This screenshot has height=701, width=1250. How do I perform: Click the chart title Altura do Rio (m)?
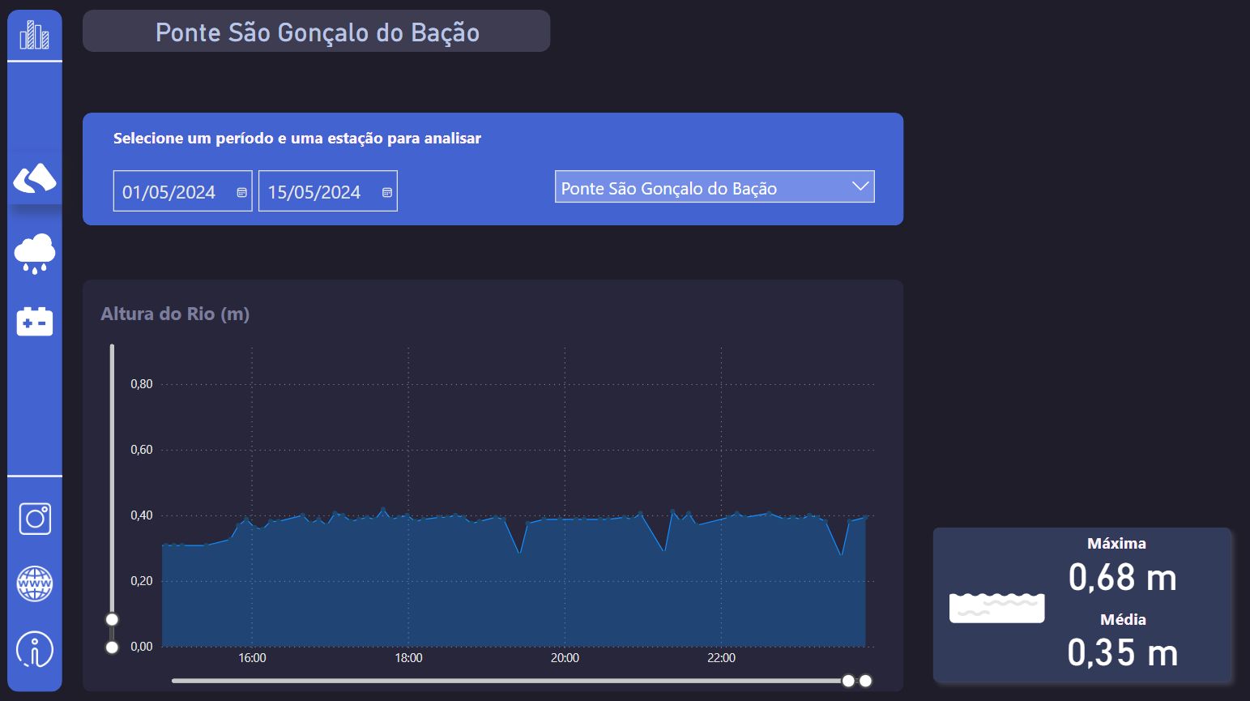pos(175,314)
